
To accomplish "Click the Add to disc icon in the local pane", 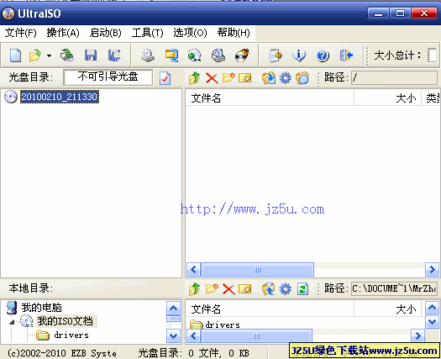I will (x=269, y=289).
